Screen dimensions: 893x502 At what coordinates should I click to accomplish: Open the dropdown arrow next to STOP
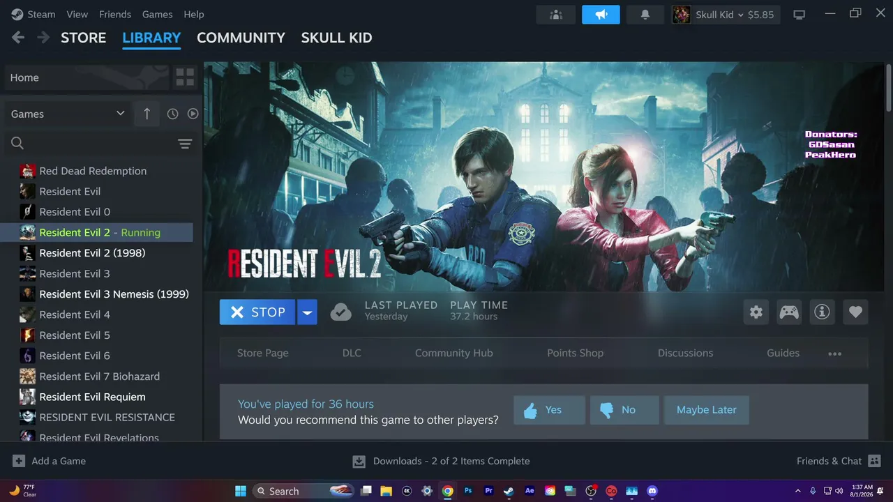click(307, 312)
